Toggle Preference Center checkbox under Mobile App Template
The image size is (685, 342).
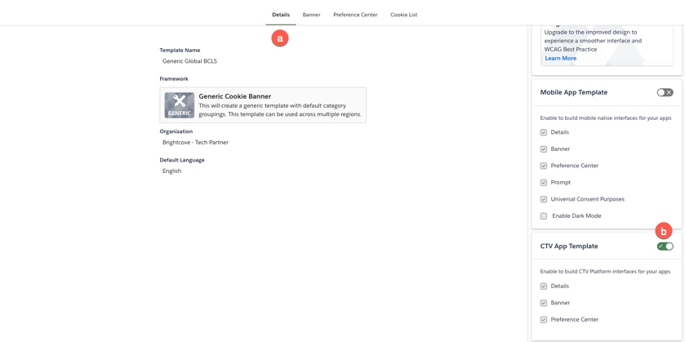point(544,166)
